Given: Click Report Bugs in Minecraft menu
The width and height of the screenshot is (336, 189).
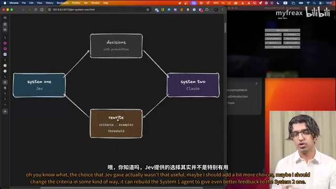Looking at the screenshot, I should pyautogui.click(x=292, y=39).
